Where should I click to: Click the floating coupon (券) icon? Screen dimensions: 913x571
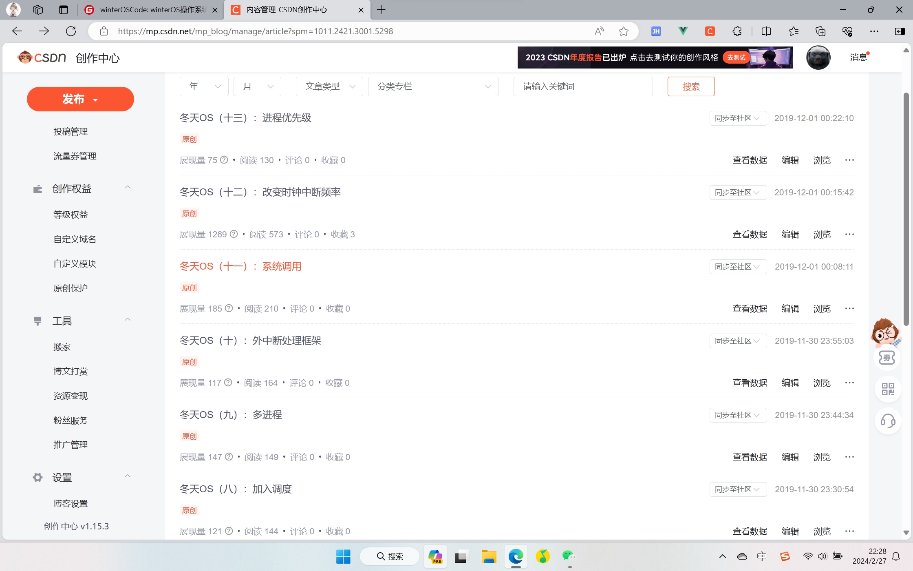point(887,358)
